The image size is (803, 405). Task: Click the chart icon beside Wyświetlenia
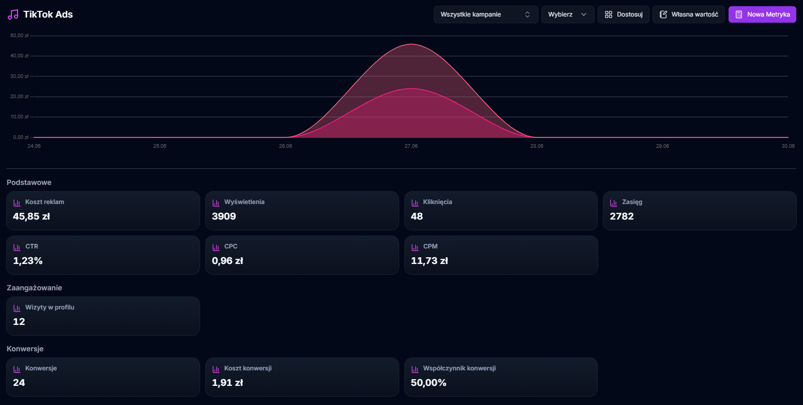pos(217,201)
